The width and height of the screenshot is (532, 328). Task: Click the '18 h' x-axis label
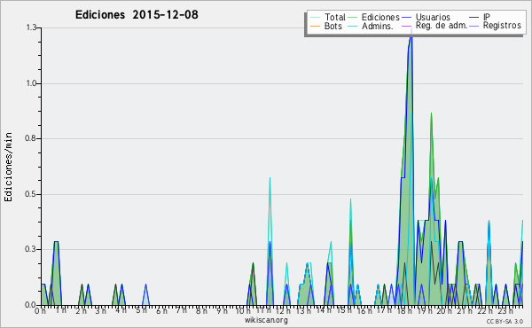[x=404, y=310]
